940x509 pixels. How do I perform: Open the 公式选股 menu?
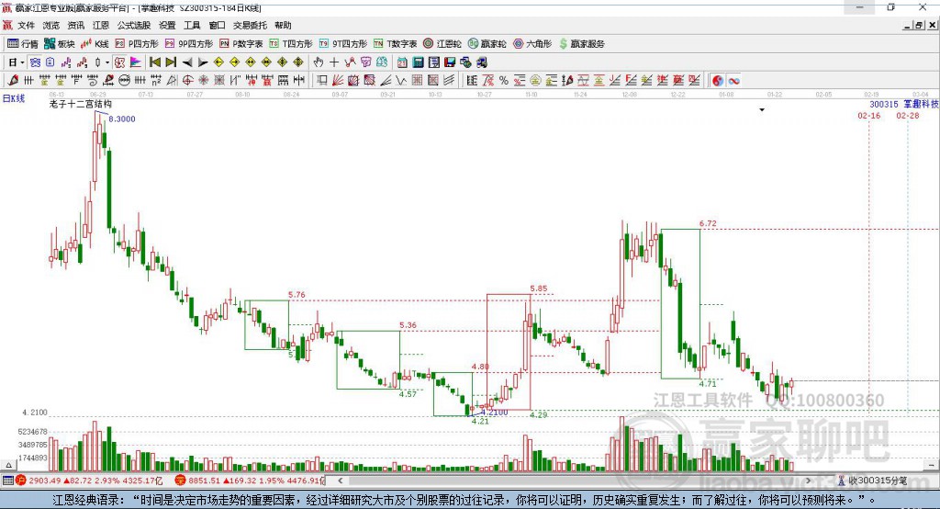coord(134,25)
